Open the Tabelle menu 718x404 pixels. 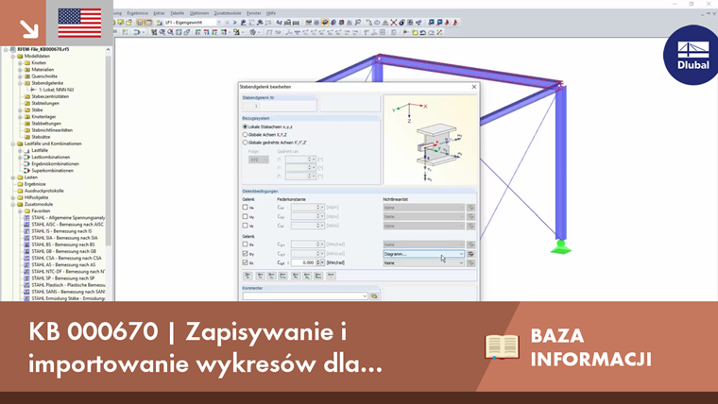point(177,13)
